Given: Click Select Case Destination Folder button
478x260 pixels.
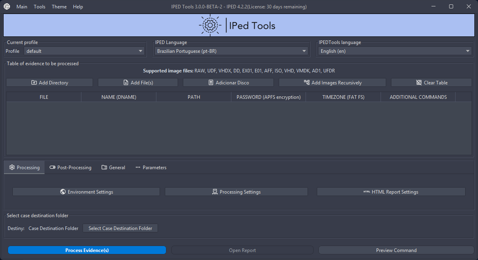Looking at the screenshot, I should tap(120, 228).
